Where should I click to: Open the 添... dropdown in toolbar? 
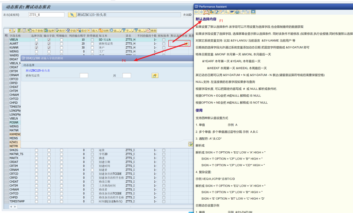[115, 31]
